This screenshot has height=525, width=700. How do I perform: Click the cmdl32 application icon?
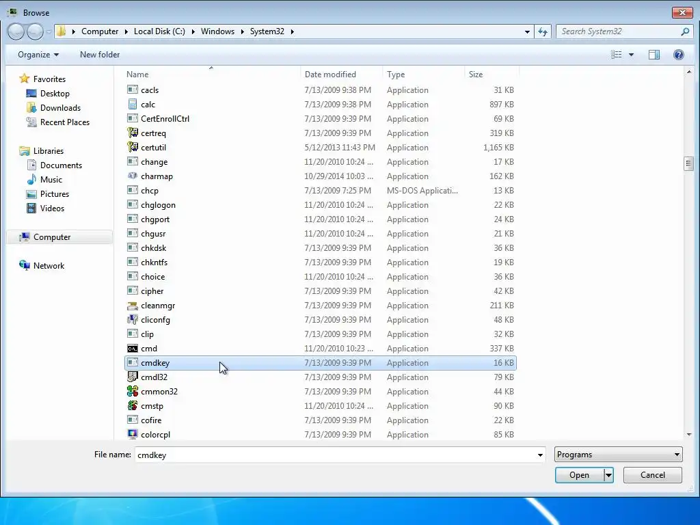tap(132, 377)
